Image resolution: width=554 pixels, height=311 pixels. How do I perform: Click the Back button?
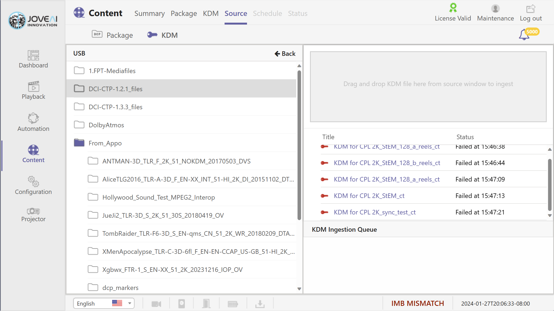[x=285, y=53]
